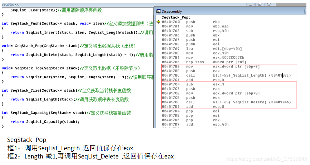
Task: Click the sub eax,1 instruction
Action: 205,84
